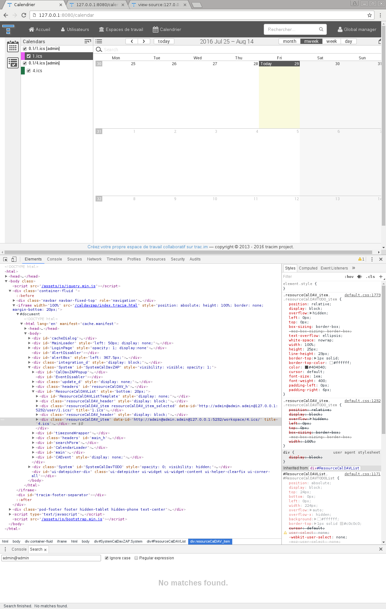Click the browser reload page icon
The width and height of the screenshot is (386, 609).
(x=24, y=15)
